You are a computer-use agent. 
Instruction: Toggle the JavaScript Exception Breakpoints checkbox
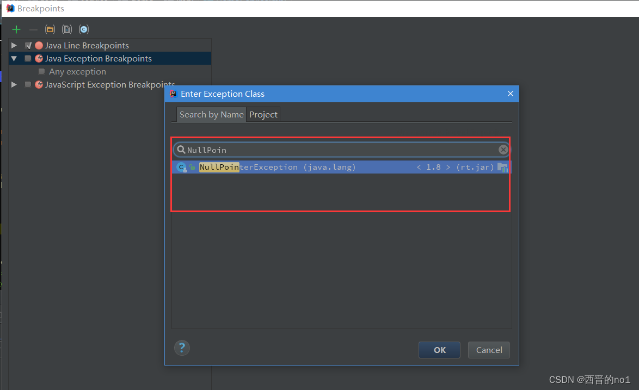[28, 85]
